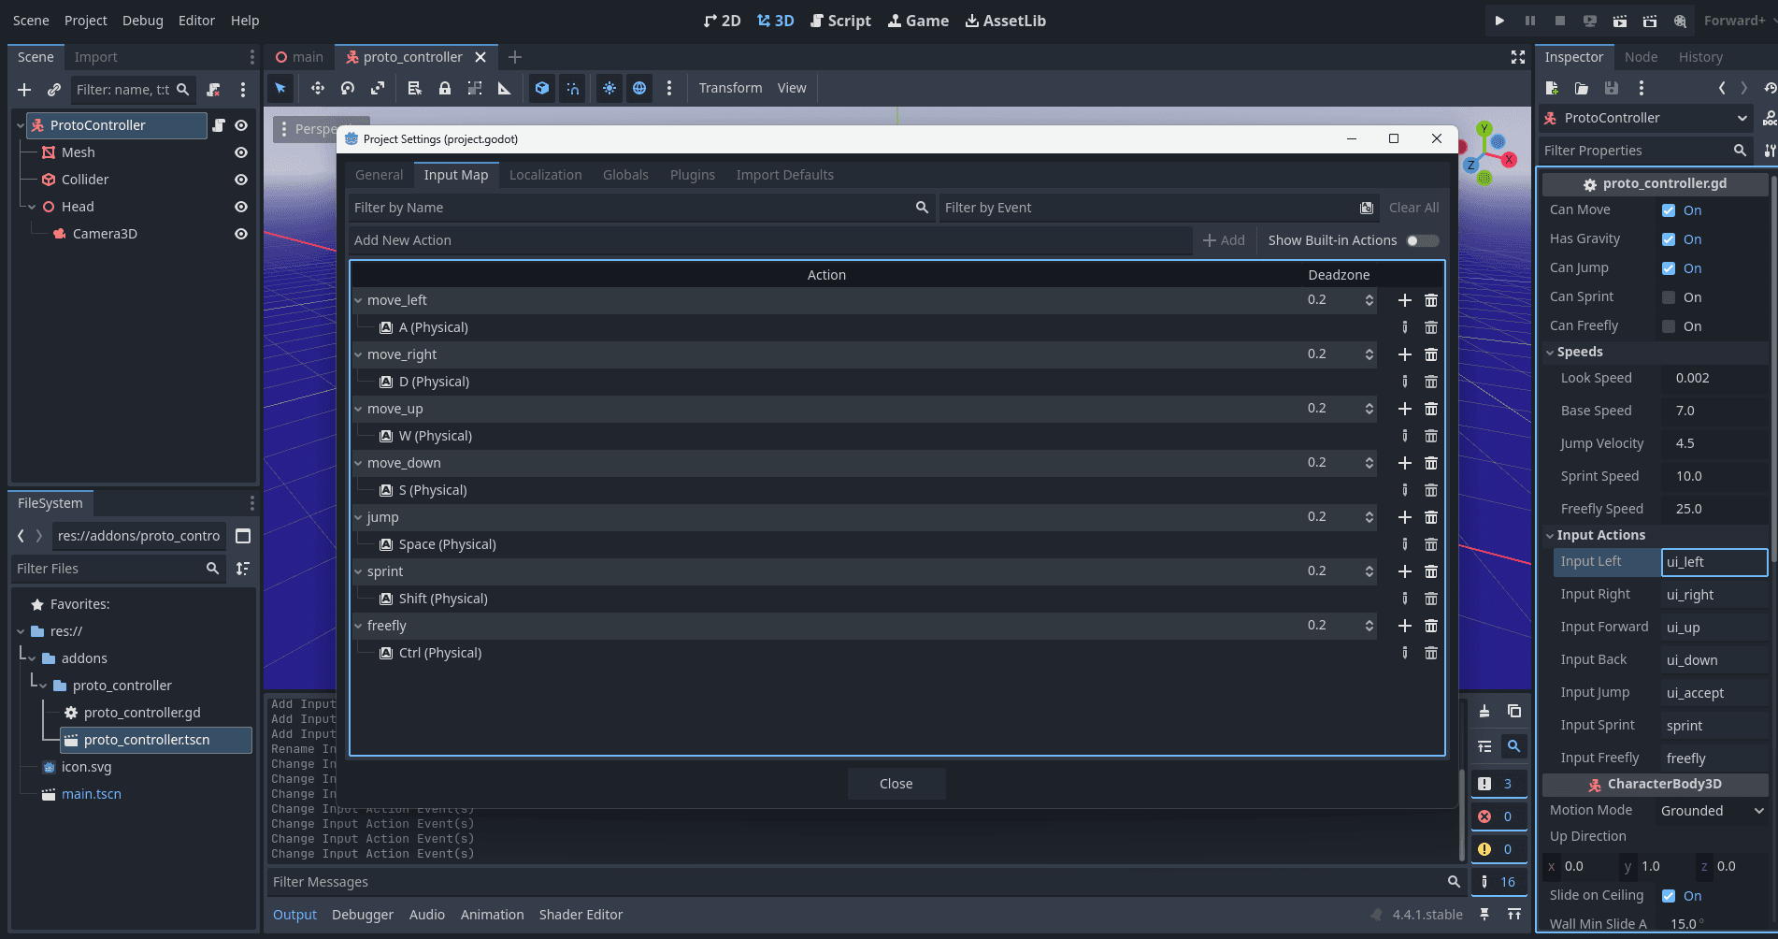Click the Add New Action input field
This screenshot has height=939, width=1778.
tap(770, 240)
